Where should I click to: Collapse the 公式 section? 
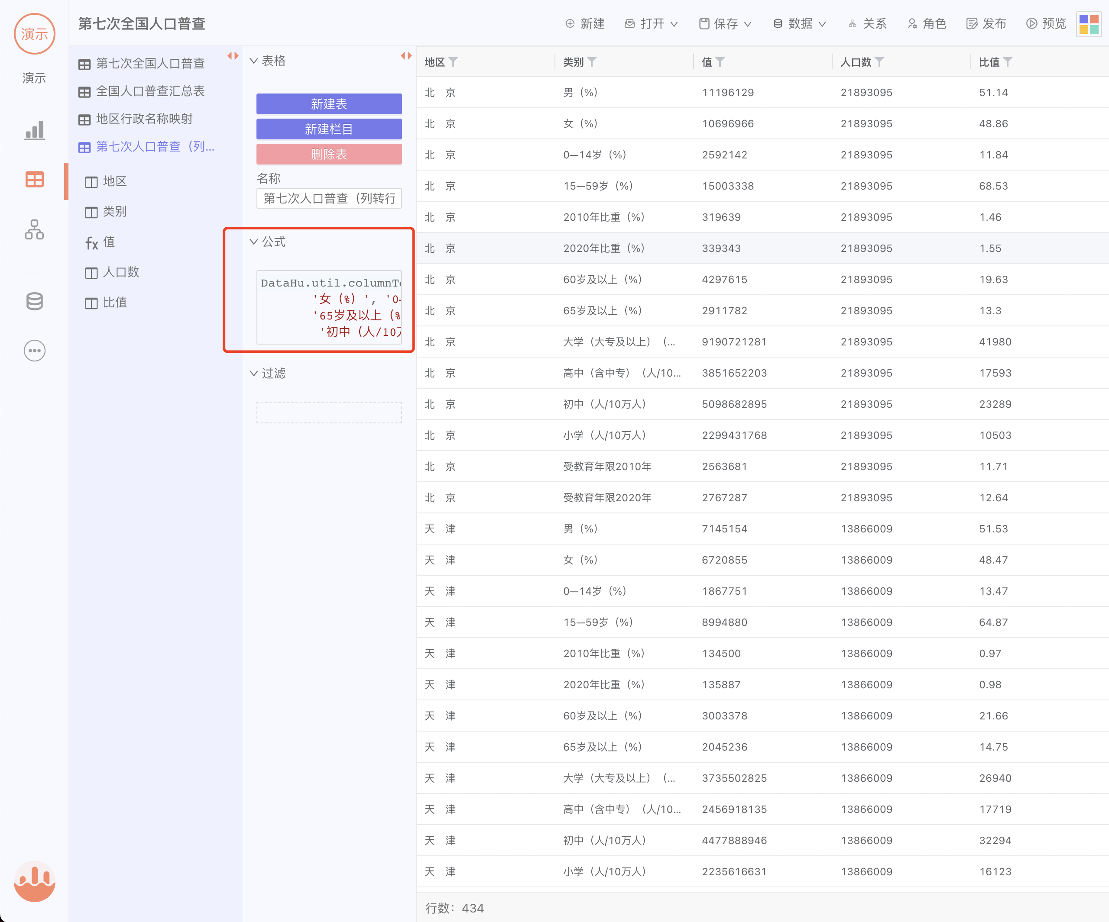(253, 242)
